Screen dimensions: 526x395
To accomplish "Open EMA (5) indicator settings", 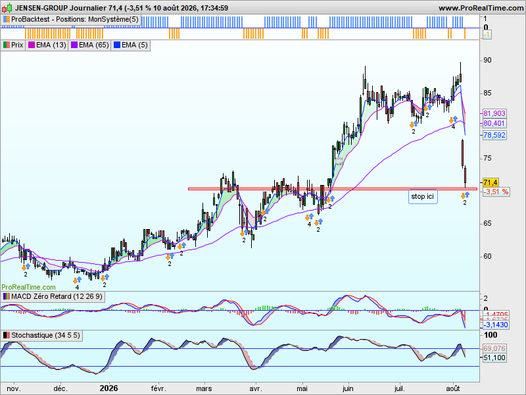I will [x=130, y=45].
